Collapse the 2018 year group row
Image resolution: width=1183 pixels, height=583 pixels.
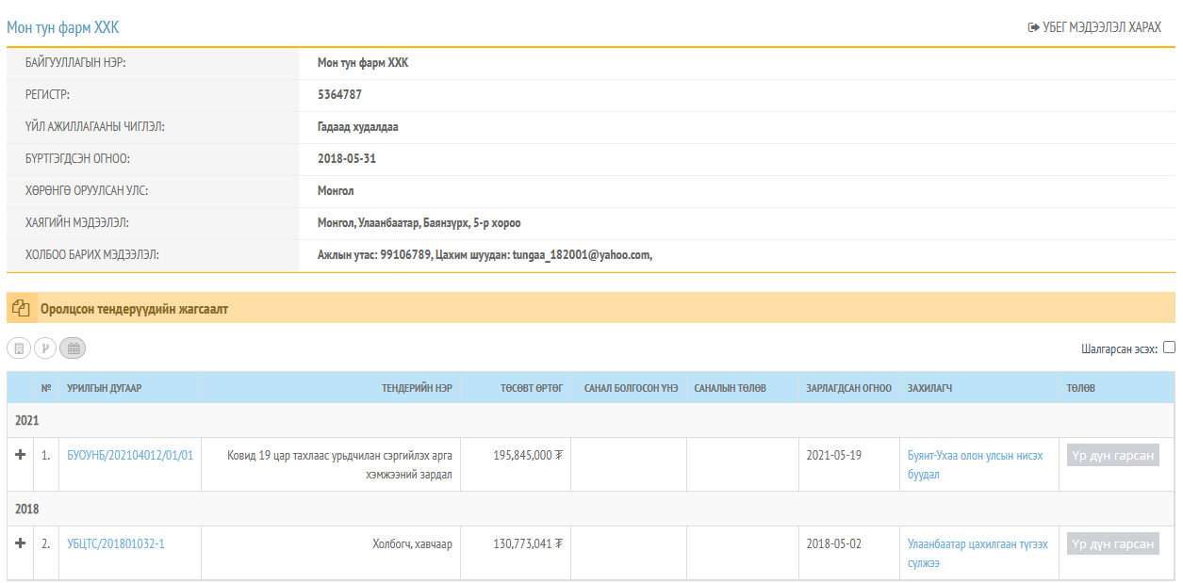[x=26, y=509]
